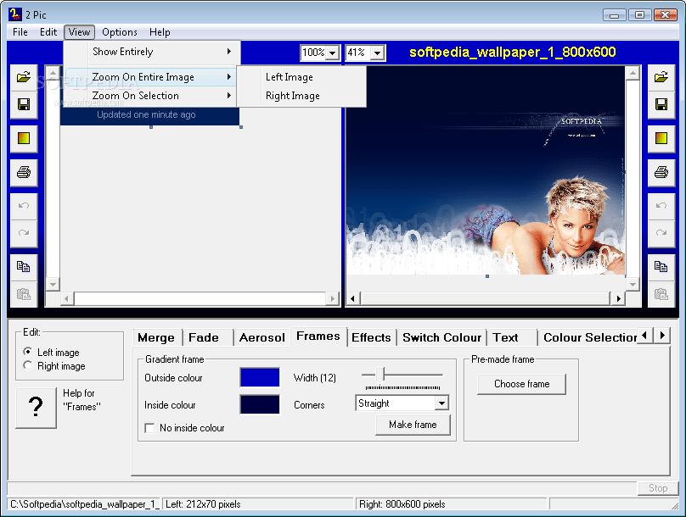Open file for the right image
This screenshot has width=686, height=517.
point(661,78)
